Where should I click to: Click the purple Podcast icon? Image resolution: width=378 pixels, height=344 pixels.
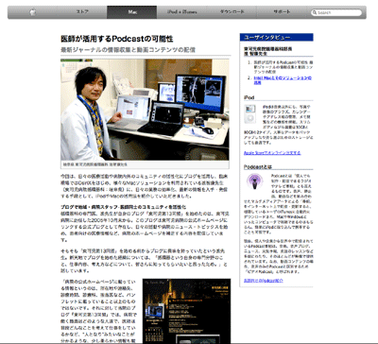[x=254, y=181]
